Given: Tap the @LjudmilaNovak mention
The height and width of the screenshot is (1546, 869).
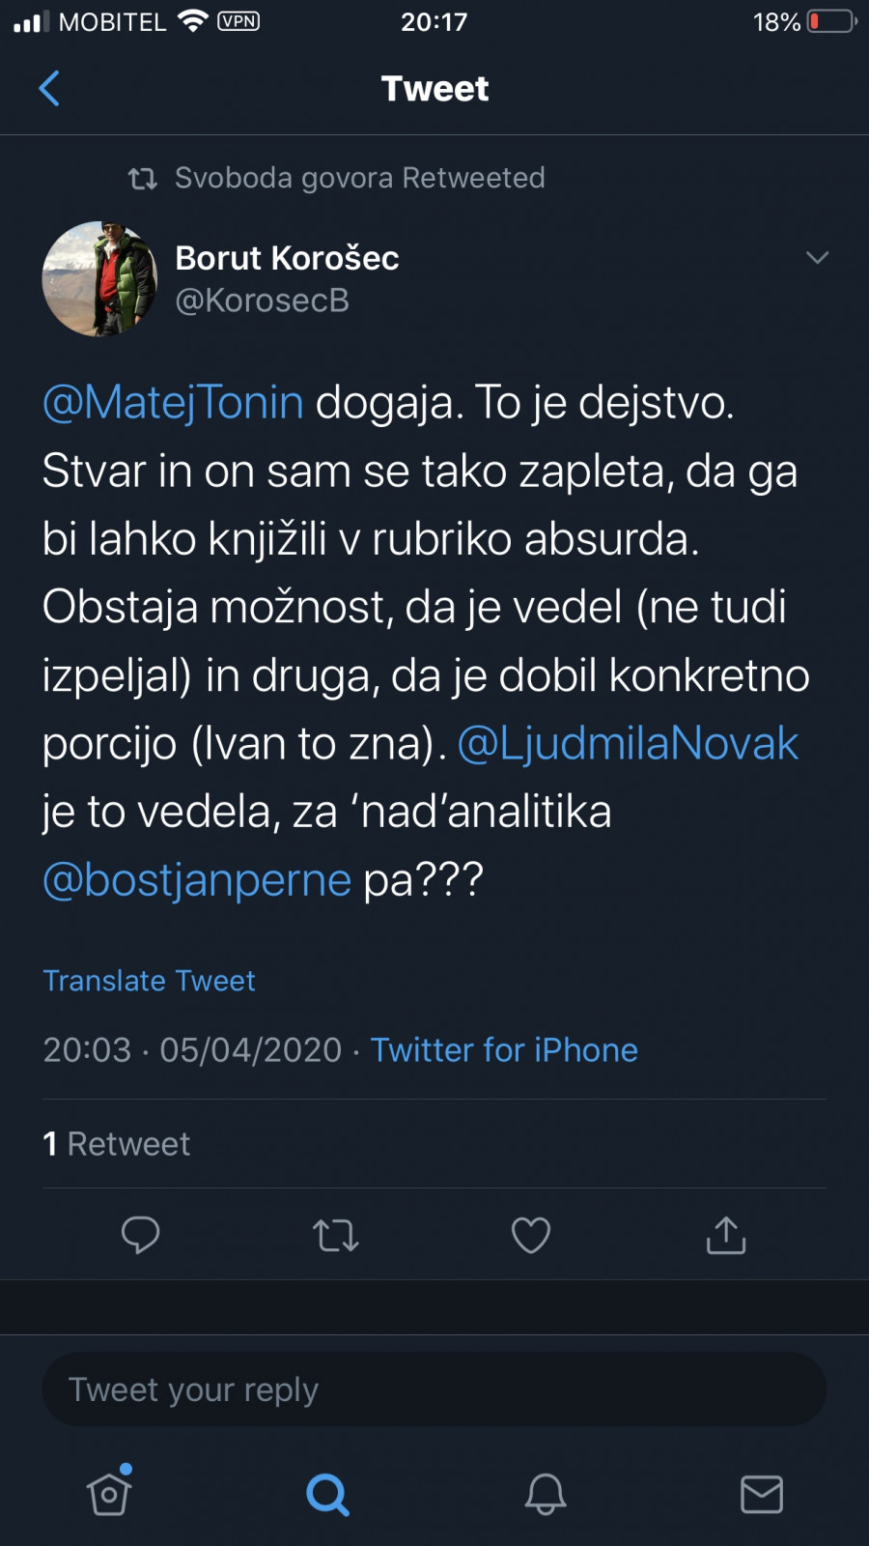Looking at the screenshot, I should pos(628,743).
